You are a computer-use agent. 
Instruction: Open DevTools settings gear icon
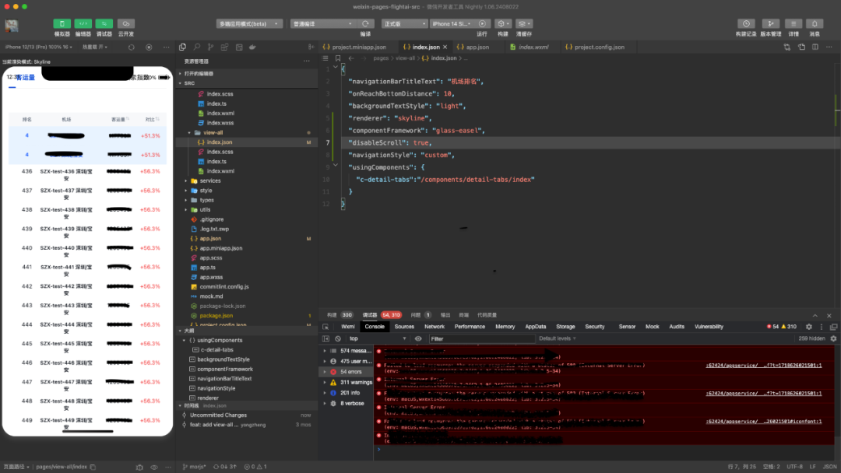point(808,327)
